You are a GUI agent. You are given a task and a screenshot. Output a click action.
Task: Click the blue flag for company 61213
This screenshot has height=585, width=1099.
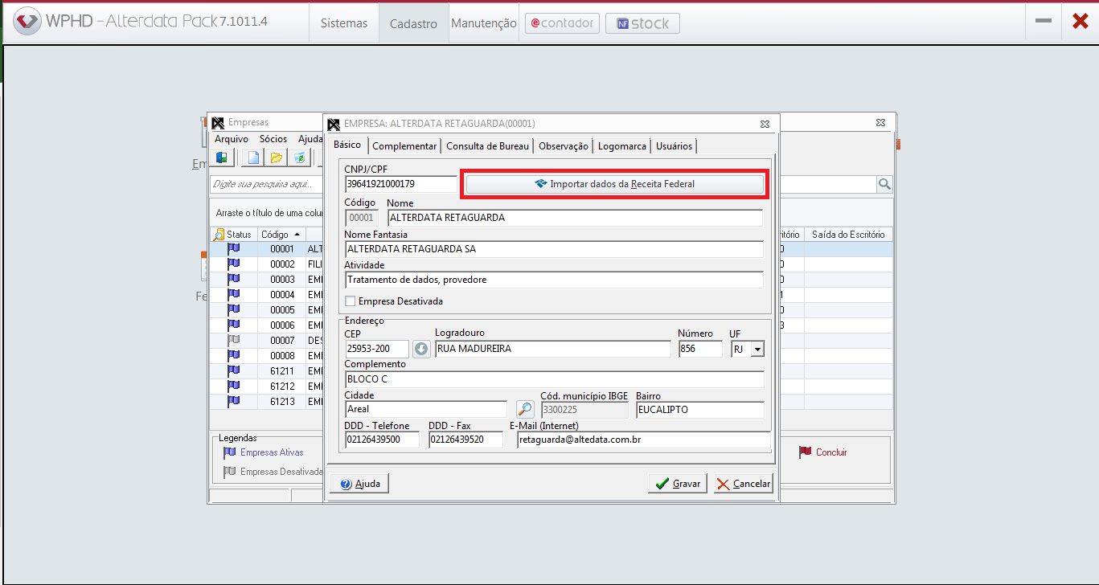(233, 401)
